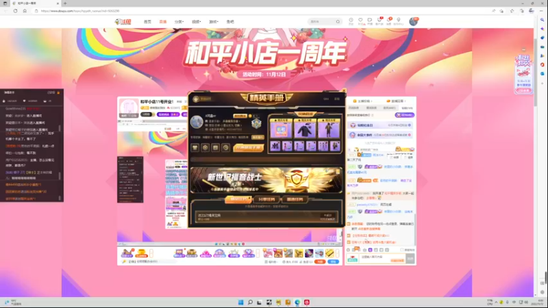Open a new browser tab

[65, 3]
